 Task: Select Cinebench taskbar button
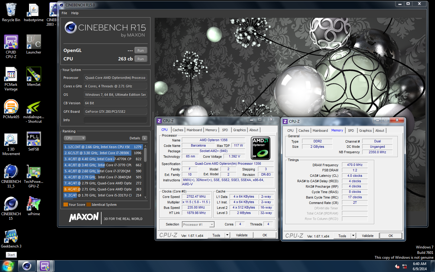27,266
